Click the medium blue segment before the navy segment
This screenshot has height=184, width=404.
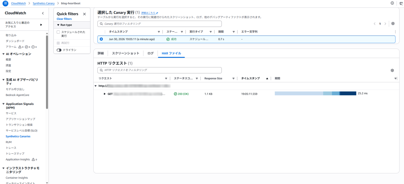[x=336, y=93]
